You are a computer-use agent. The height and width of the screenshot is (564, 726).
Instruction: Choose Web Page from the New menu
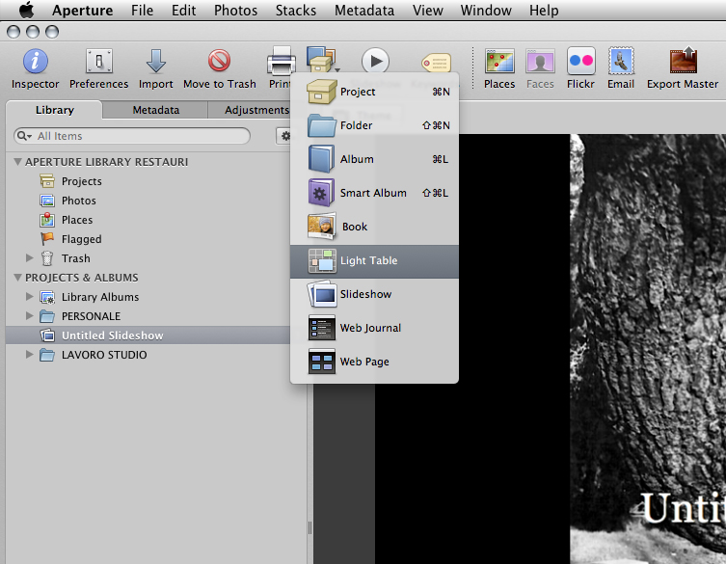pyautogui.click(x=374, y=363)
